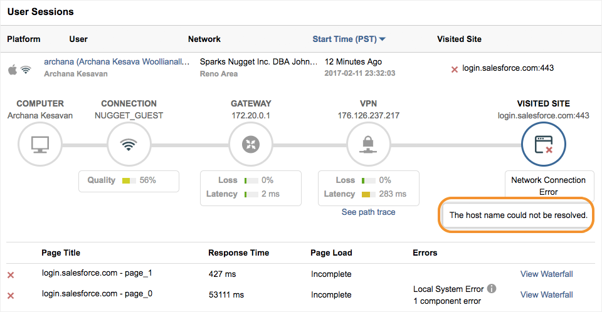This screenshot has height=312, width=602.
Task: Click red X icon next to page_0
Action: 11,295
